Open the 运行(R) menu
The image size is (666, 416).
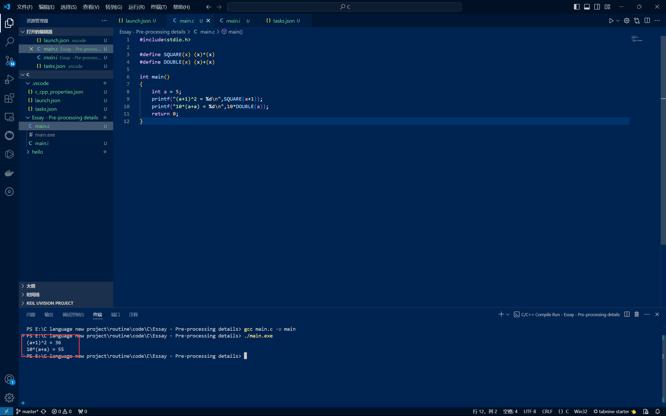pos(136,7)
